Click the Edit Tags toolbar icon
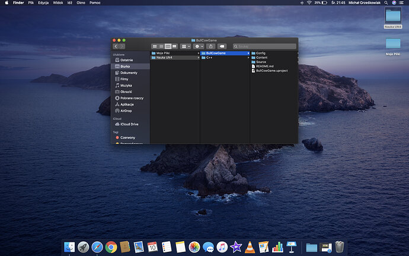Viewport: 409px width, 256px height. pyautogui.click(x=222, y=46)
